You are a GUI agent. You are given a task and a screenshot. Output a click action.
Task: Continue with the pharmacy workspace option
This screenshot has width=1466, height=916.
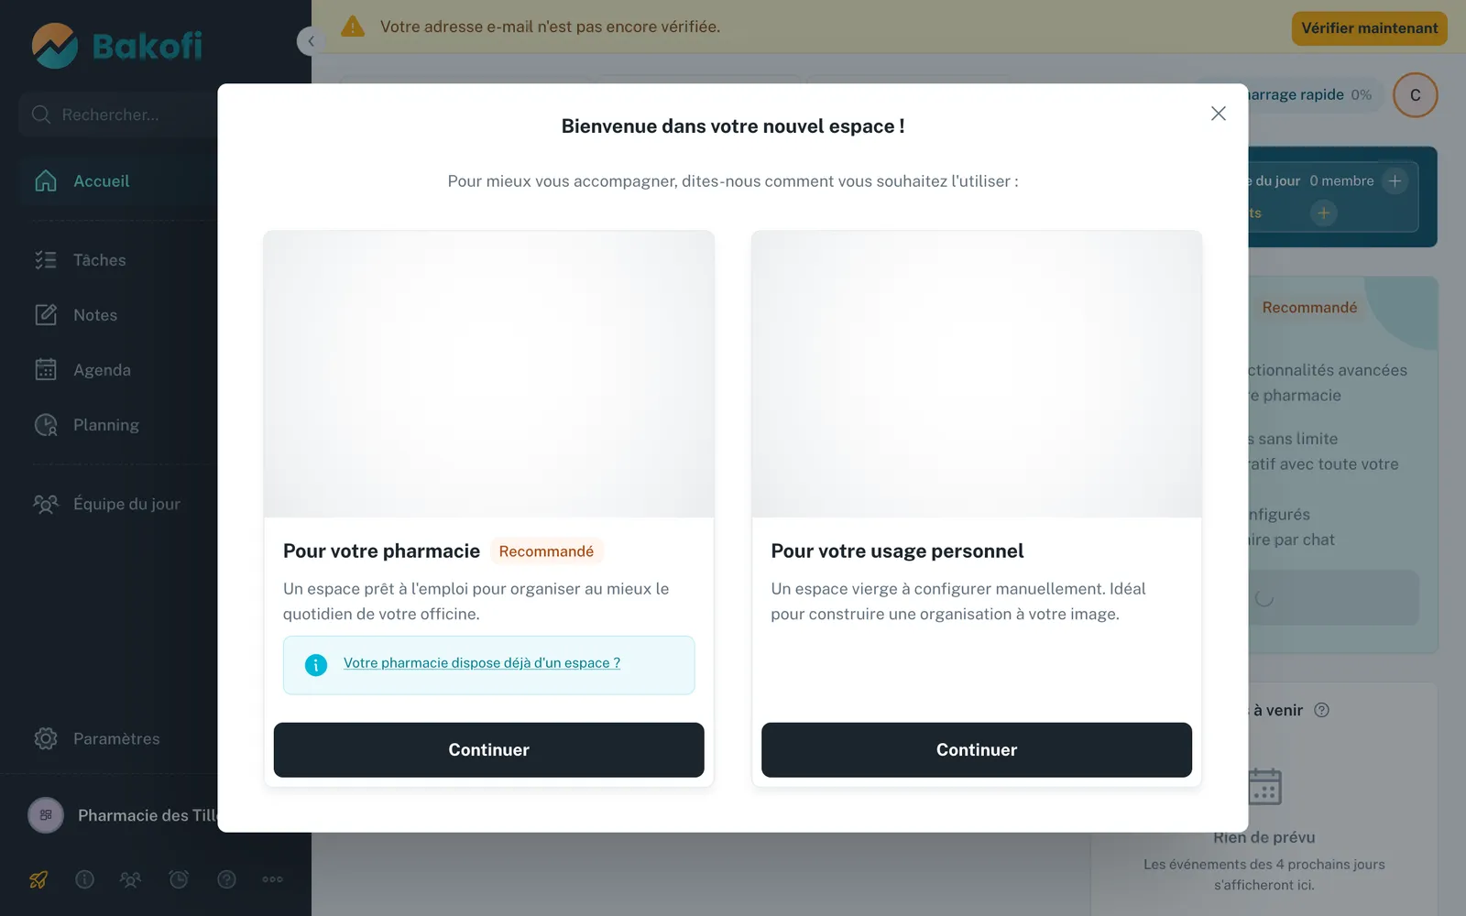click(488, 750)
